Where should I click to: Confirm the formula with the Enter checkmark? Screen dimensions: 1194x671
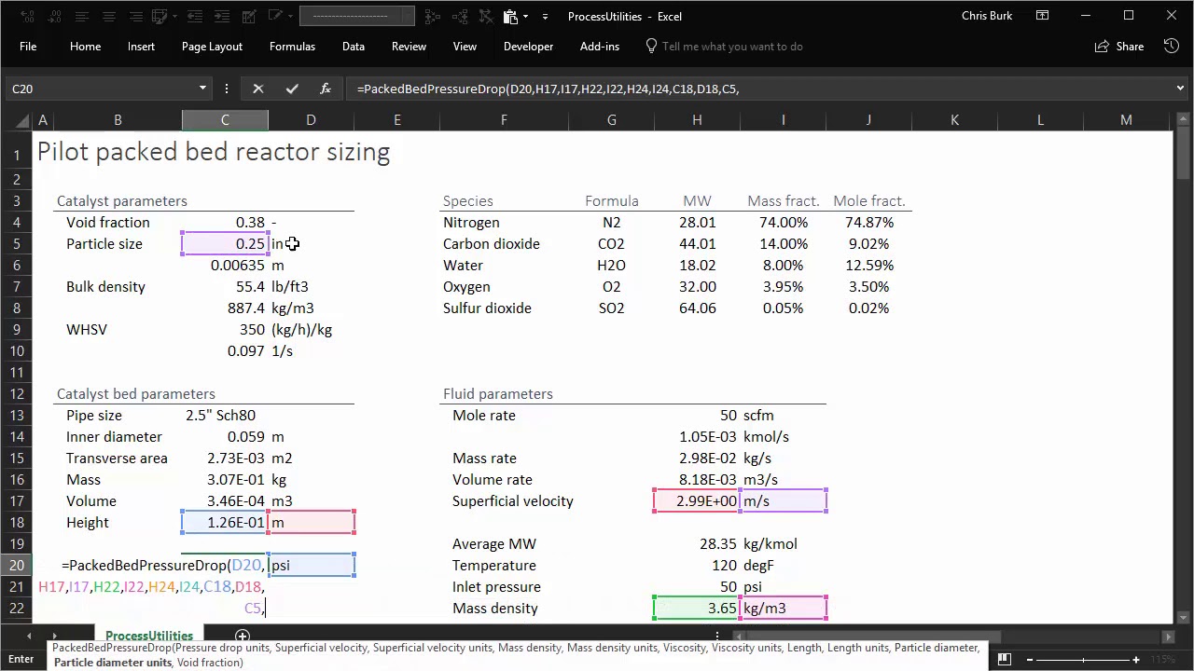pos(292,89)
